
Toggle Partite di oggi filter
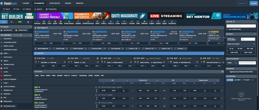(61, 49)
